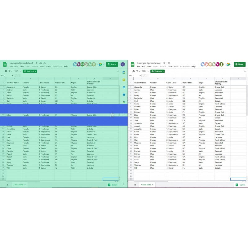Open the Tools menu in left green-tinted window
Image resolution: width=248 pixels, height=248 pixels.
point(48,67)
